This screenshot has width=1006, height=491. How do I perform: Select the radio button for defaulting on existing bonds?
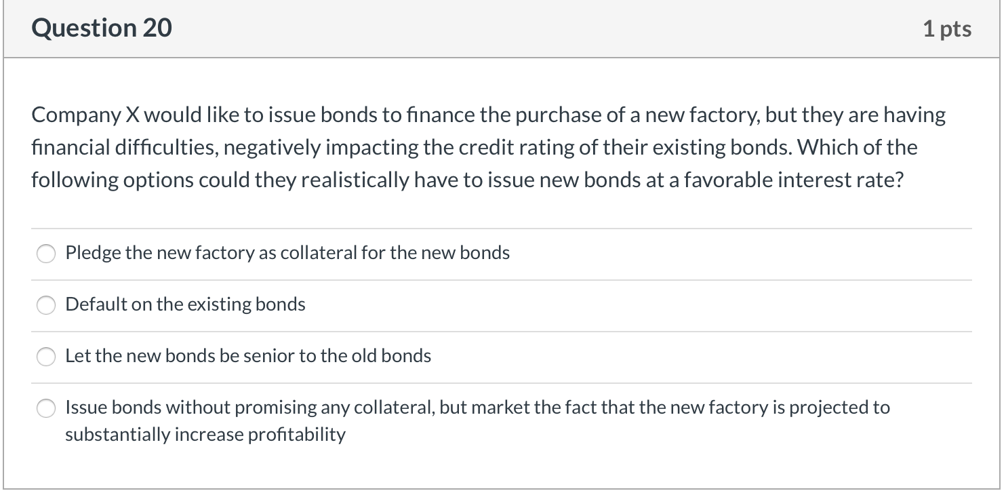(46, 305)
